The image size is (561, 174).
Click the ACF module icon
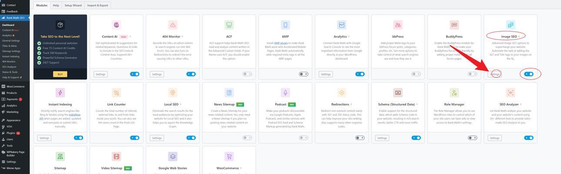pos(229,25)
